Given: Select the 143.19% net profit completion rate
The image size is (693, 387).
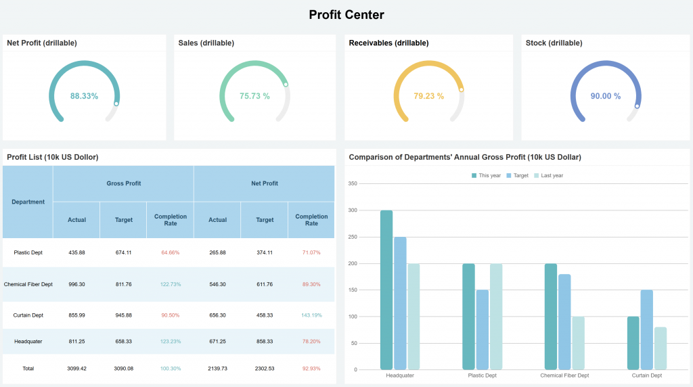Looking at the screenshot, I should tap(311, 315).
